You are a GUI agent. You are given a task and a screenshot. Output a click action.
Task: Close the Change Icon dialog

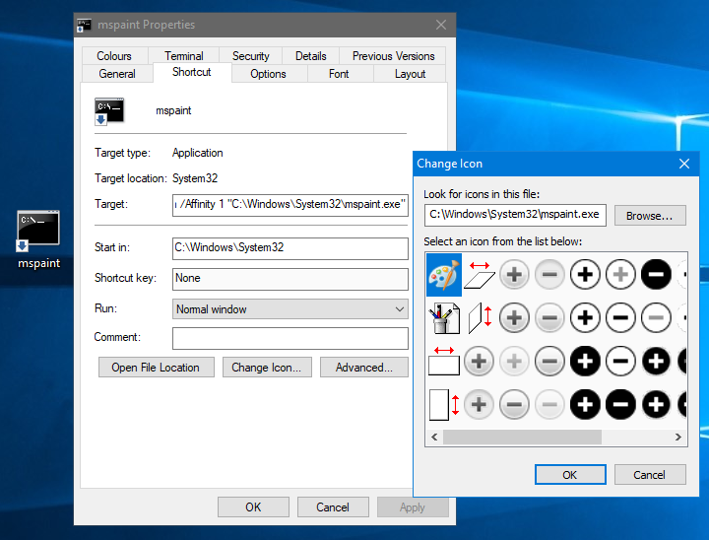(x=684, y=164)
